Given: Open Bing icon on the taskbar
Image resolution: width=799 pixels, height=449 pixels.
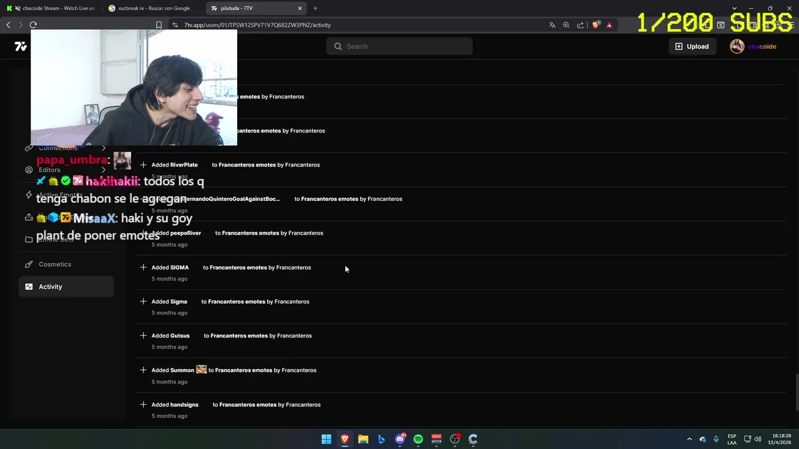Looking at the screenshot, I should (x=381, y=439).
